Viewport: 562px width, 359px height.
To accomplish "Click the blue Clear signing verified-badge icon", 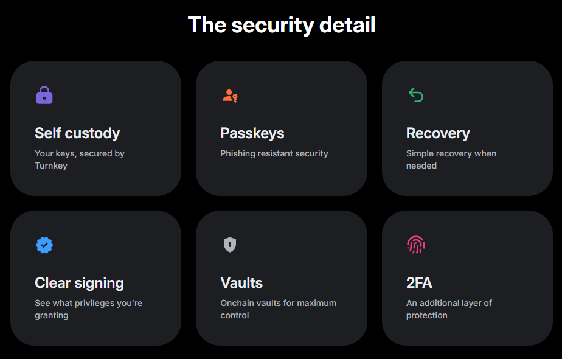I will (44, 245).
